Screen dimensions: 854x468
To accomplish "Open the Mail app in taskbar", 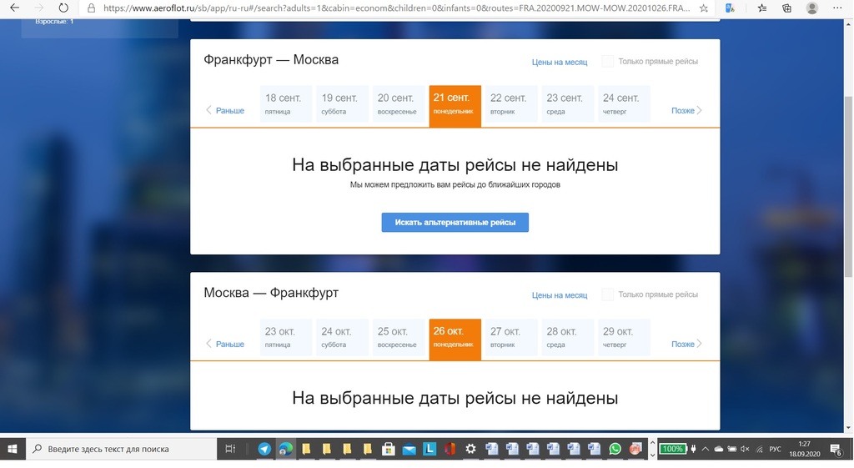I will 409,449.
